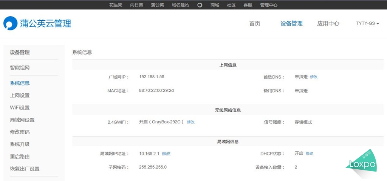Image resolution: width=387 pixels, height=181 pixels.
Task: Click 修改 next to DHCP状态
Action: [x=309, y=154]
